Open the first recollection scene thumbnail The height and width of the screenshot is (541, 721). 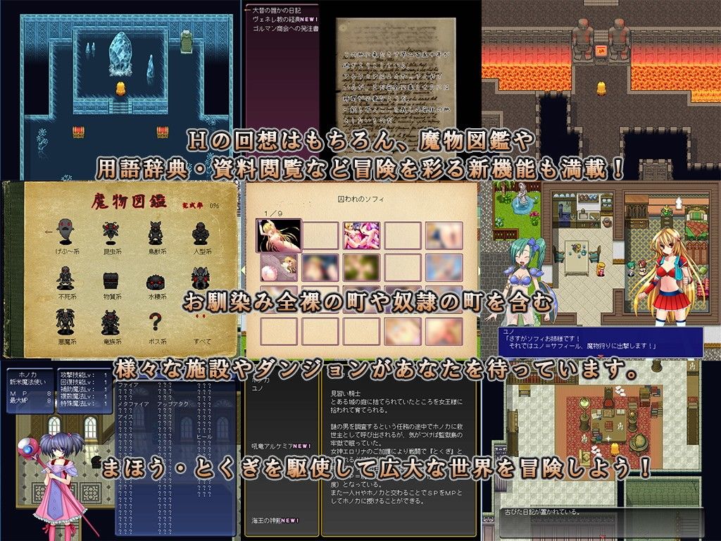pyautogui.click(x=278, y=235)
